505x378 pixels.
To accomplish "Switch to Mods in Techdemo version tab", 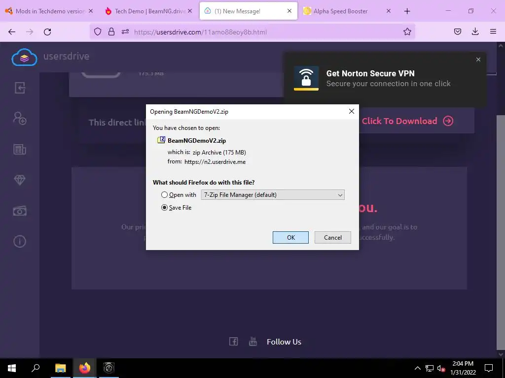I will (49, 11).
